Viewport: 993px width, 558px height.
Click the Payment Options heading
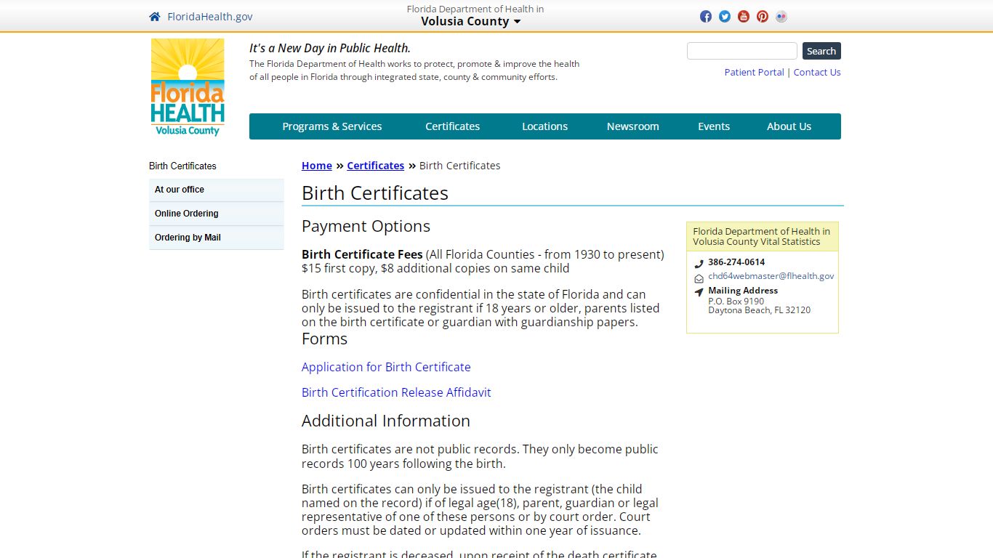(x=366, y=226)
